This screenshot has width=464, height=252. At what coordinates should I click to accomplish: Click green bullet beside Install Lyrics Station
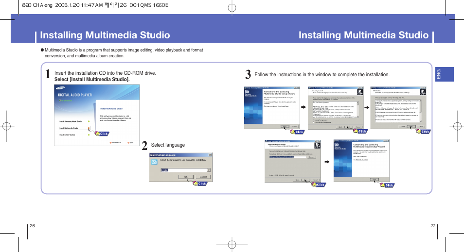pos(89,134)
